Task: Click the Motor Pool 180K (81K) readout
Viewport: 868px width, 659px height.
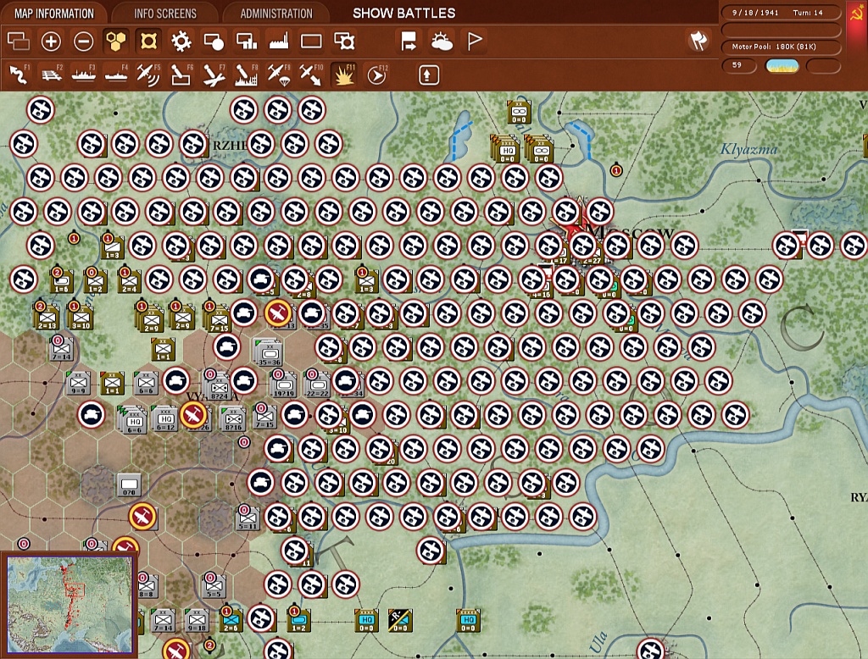Action: (781, 47)
